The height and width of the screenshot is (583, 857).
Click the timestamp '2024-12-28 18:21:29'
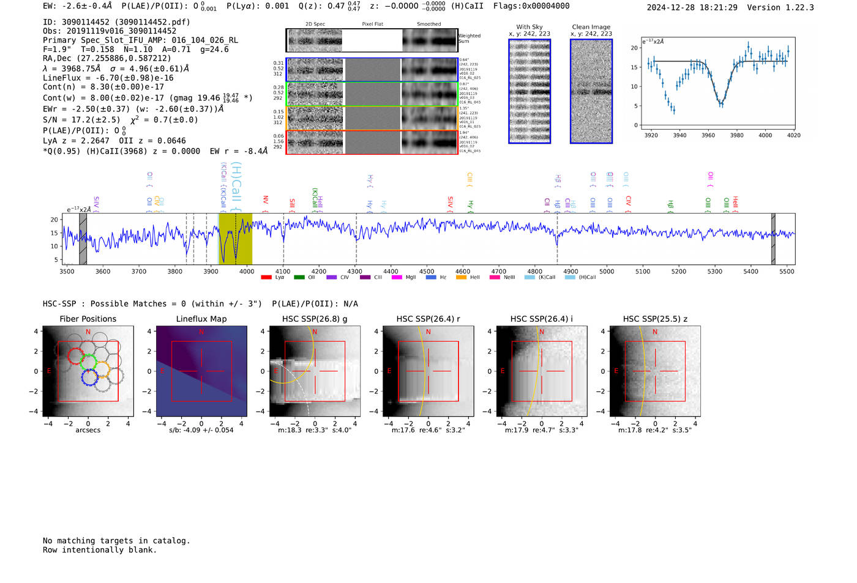click(692, 8)
